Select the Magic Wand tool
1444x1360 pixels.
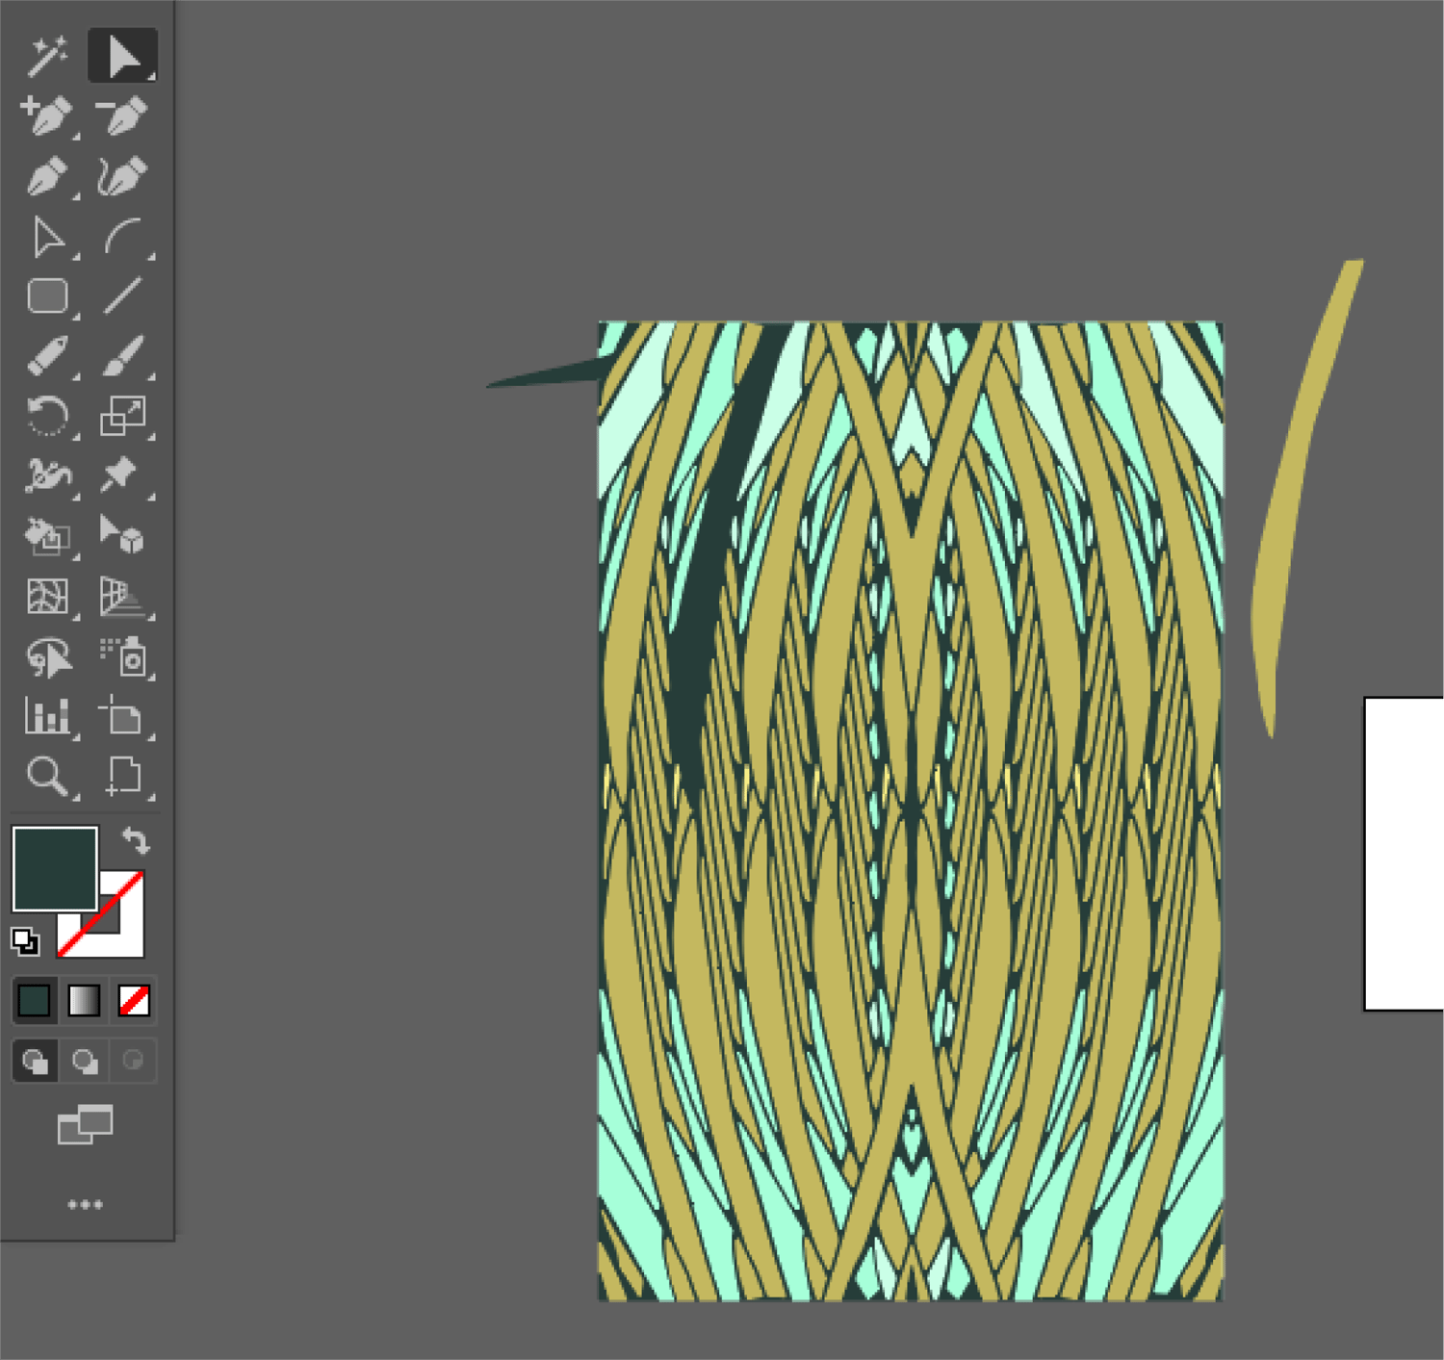click(46, 56)
